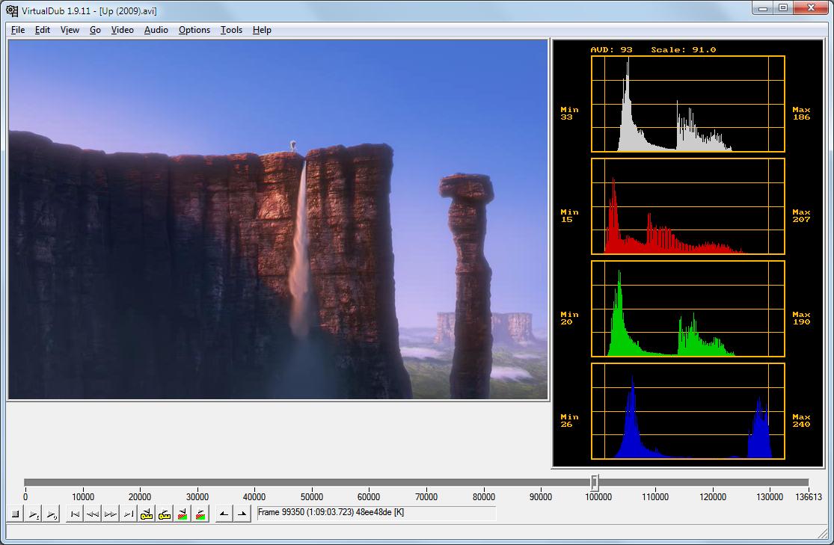
Task: Click the timeline position slider handle
Action: (595, 482)
